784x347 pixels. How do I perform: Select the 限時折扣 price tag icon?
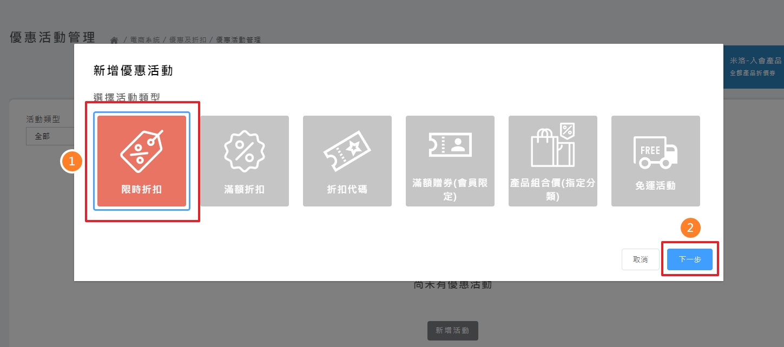(x=141, y=151)
